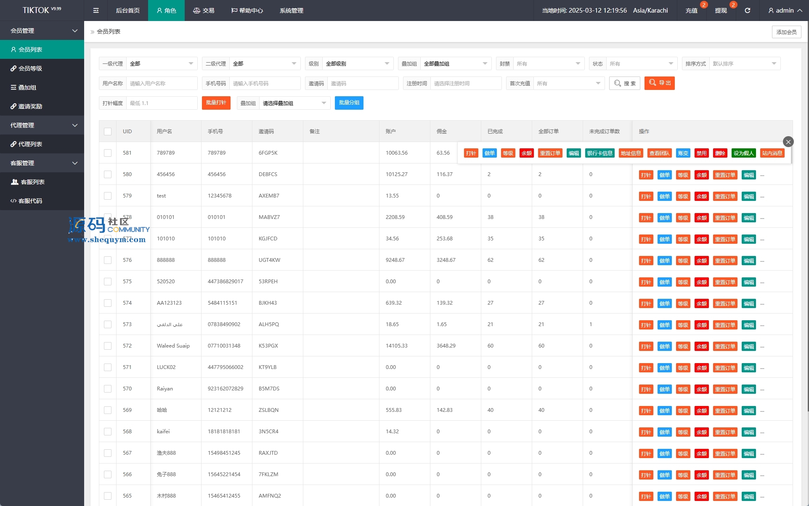Open the 后台首页 top menu
The height and width of the screenshot is (506, 809).
tap(128, 11)
